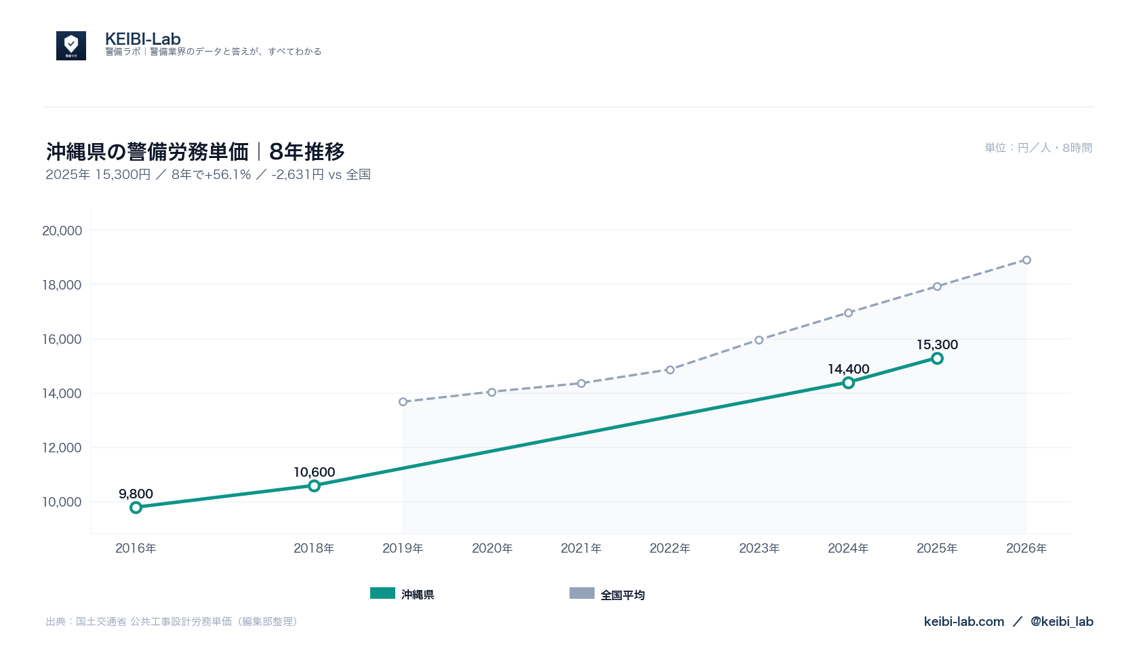This screenshot has height=651, width=1139.
Task: Click the 2020 national average data point
Action: (x=492, y=392)
